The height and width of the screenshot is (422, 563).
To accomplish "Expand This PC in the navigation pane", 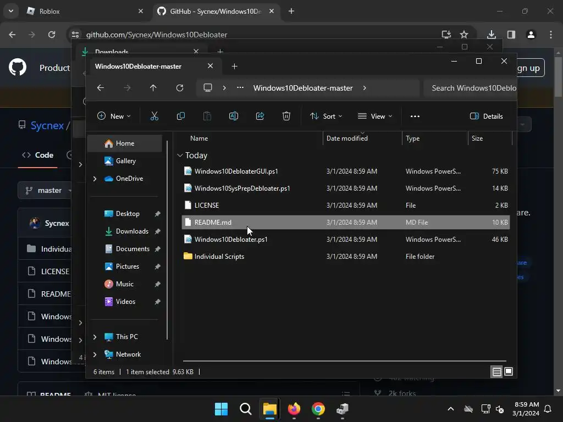I will tap(95, 337).
